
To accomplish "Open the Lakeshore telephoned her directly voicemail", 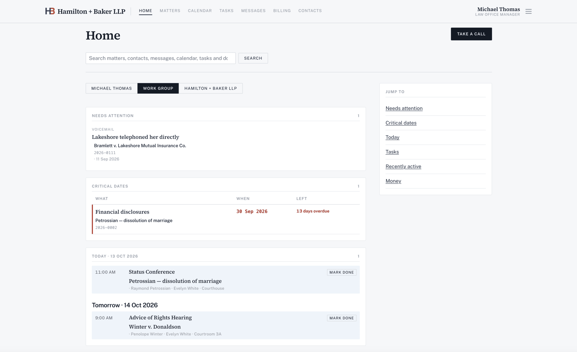I will (x=135, y=137).
